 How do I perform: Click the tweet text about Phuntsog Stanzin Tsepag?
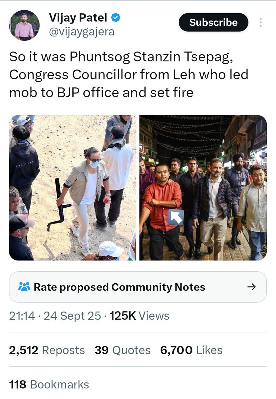click(129, 74)
